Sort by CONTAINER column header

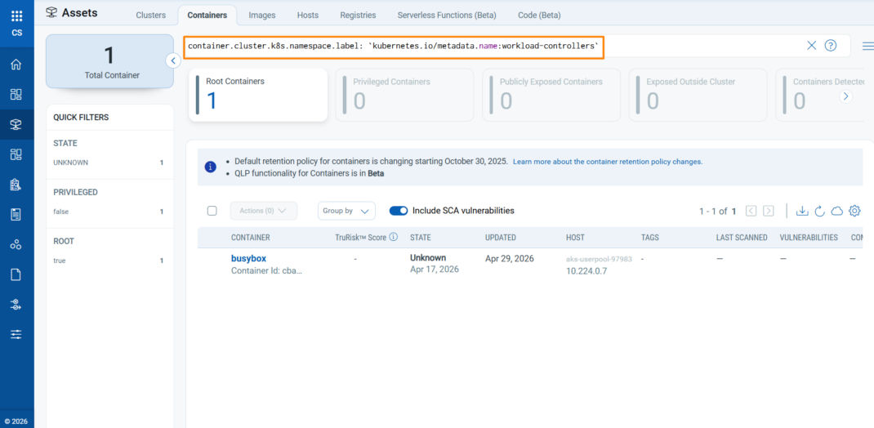click(250, 238)
